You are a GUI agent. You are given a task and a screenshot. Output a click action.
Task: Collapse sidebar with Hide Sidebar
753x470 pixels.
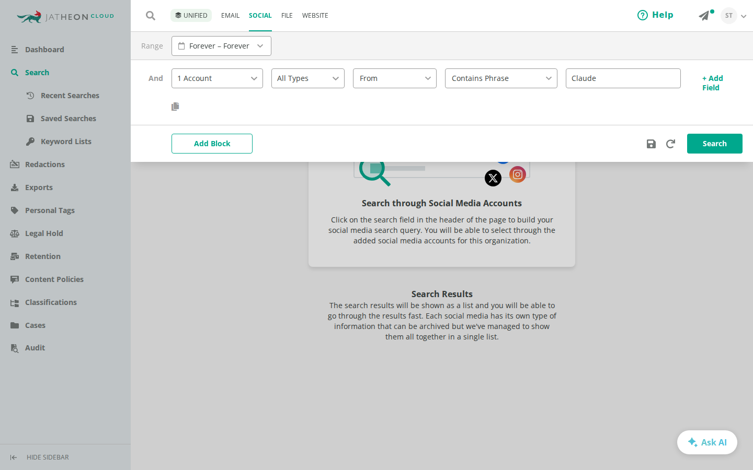(x=40, y=457)
